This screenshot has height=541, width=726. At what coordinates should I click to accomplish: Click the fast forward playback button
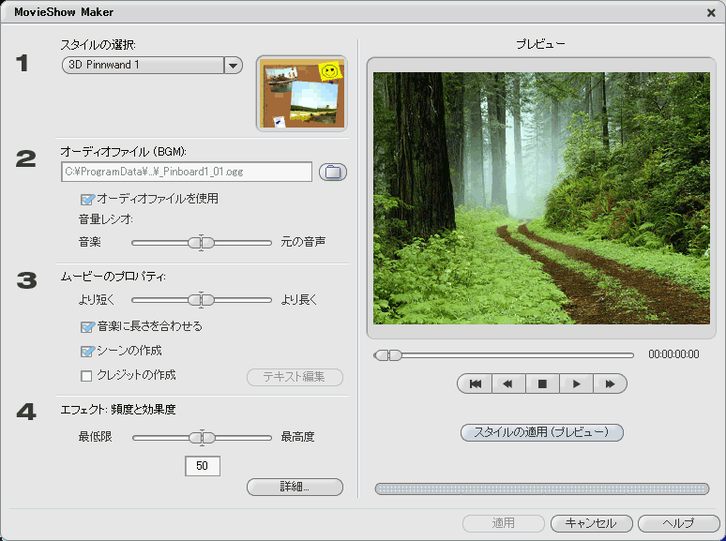coord(610,383)
